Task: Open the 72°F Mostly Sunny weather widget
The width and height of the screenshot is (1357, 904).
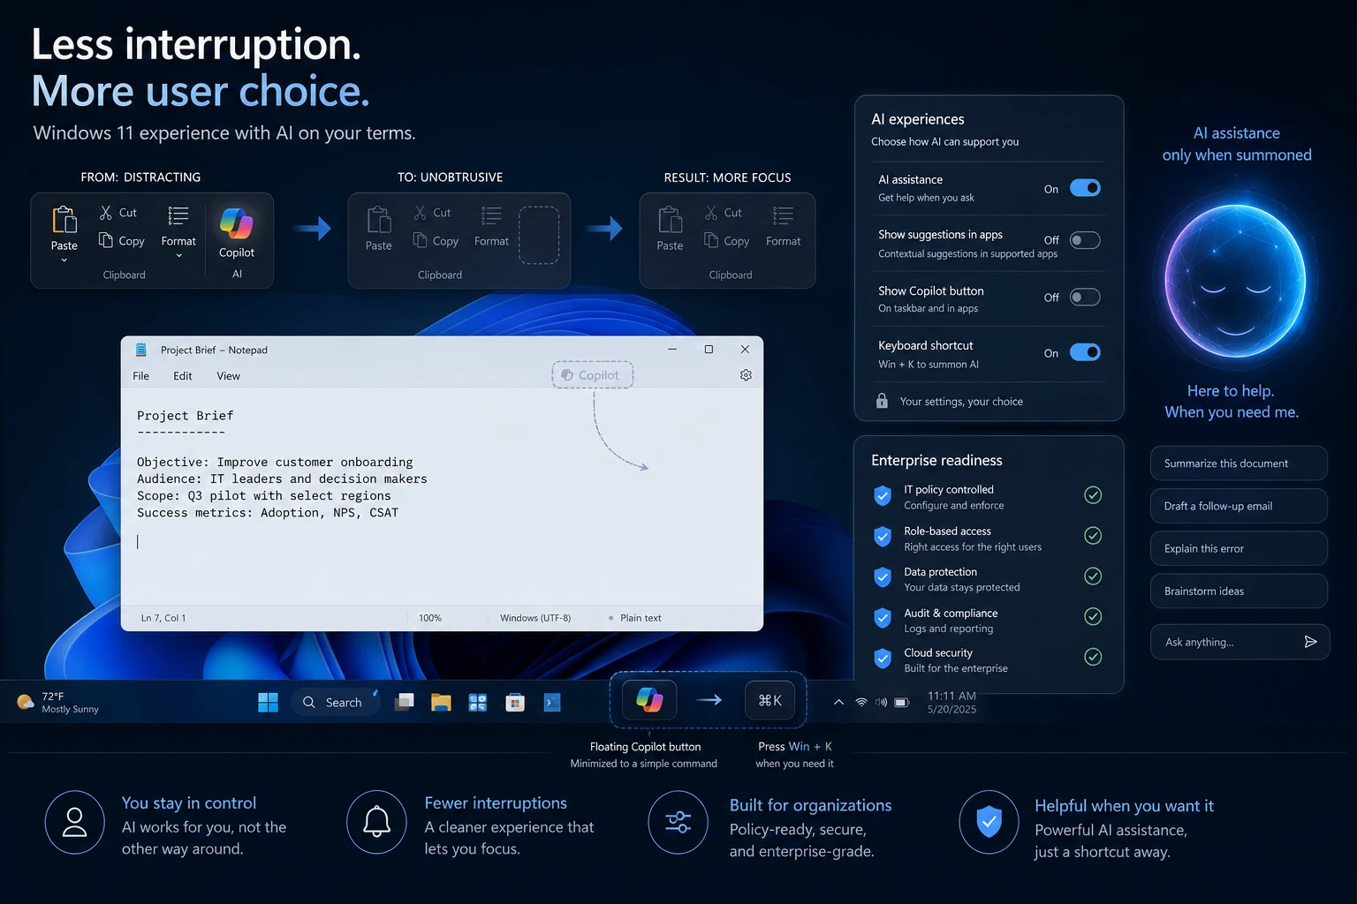Action: pyautogui.click(x=58, y=703)
